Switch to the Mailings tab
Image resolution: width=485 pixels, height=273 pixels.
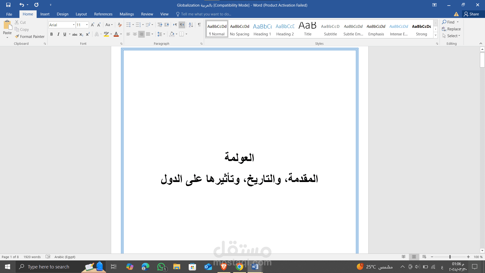point(127,14)
